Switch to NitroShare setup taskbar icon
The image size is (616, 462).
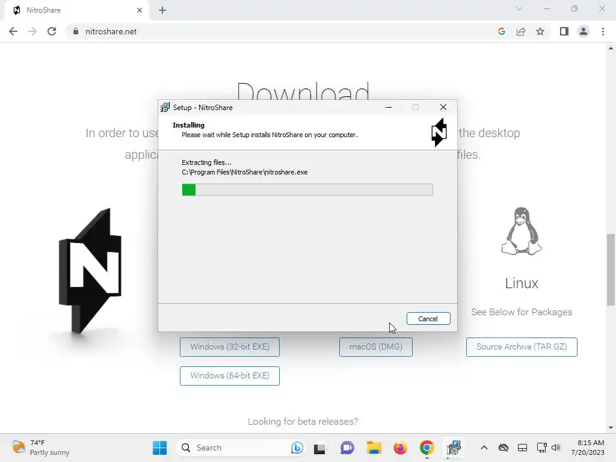tap(454, 448)
